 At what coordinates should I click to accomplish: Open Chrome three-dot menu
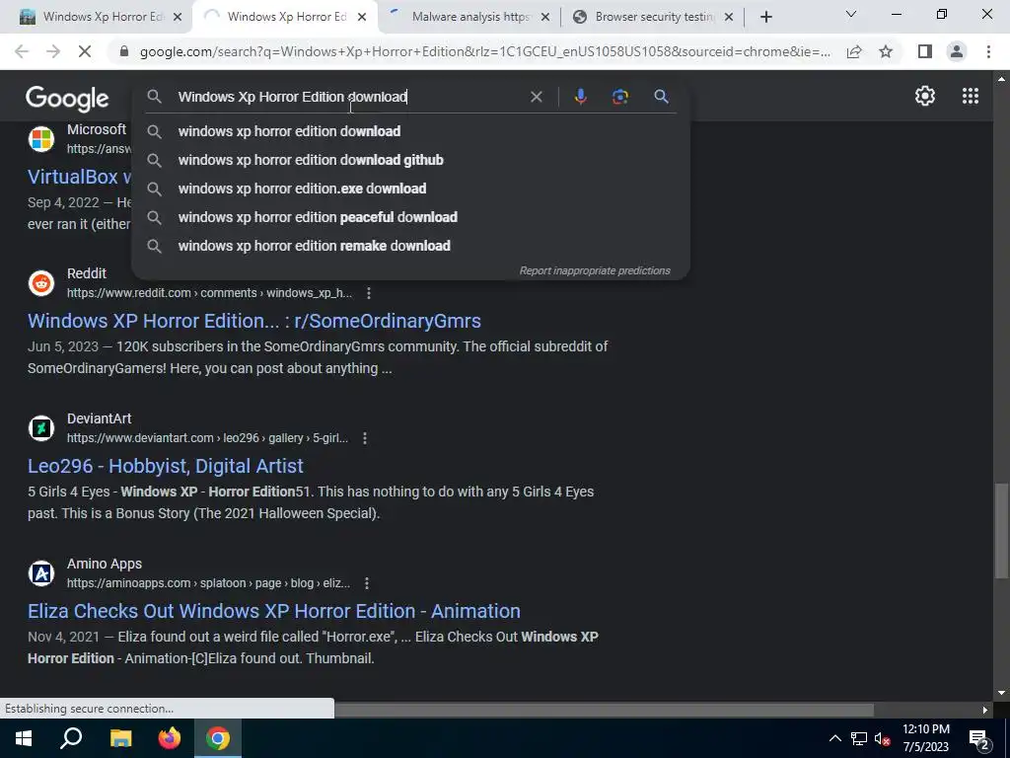(x=988, y=51)
